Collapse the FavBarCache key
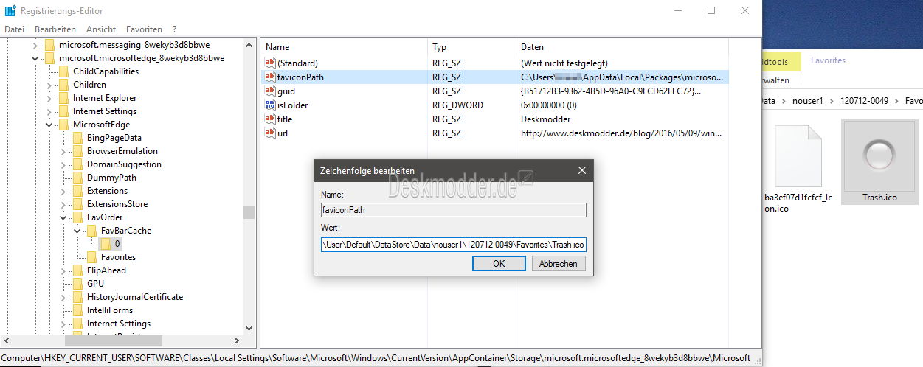 (77, 231)
